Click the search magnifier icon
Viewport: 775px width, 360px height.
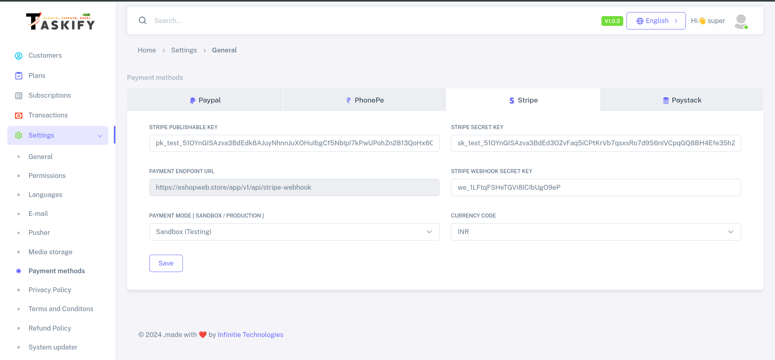coord(142,21)
